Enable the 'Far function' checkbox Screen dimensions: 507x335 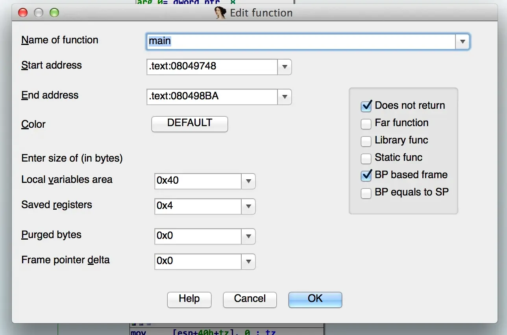click(x=366, y=123)
